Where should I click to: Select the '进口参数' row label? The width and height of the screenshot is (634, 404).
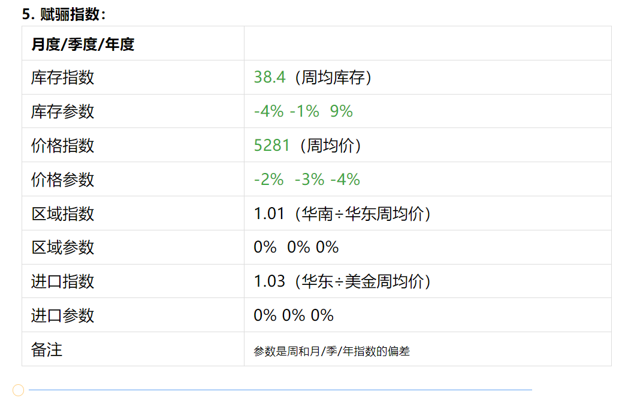point(63,315)
